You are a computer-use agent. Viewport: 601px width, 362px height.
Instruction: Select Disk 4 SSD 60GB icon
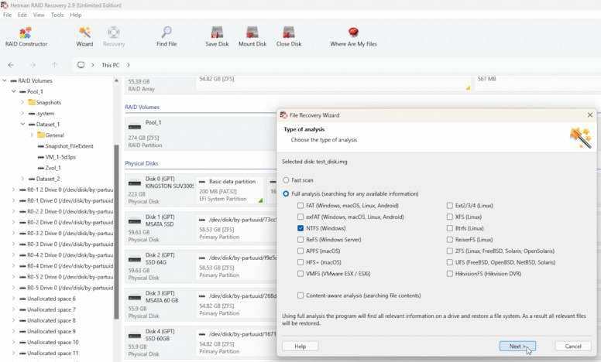click(x=135, y=336)
